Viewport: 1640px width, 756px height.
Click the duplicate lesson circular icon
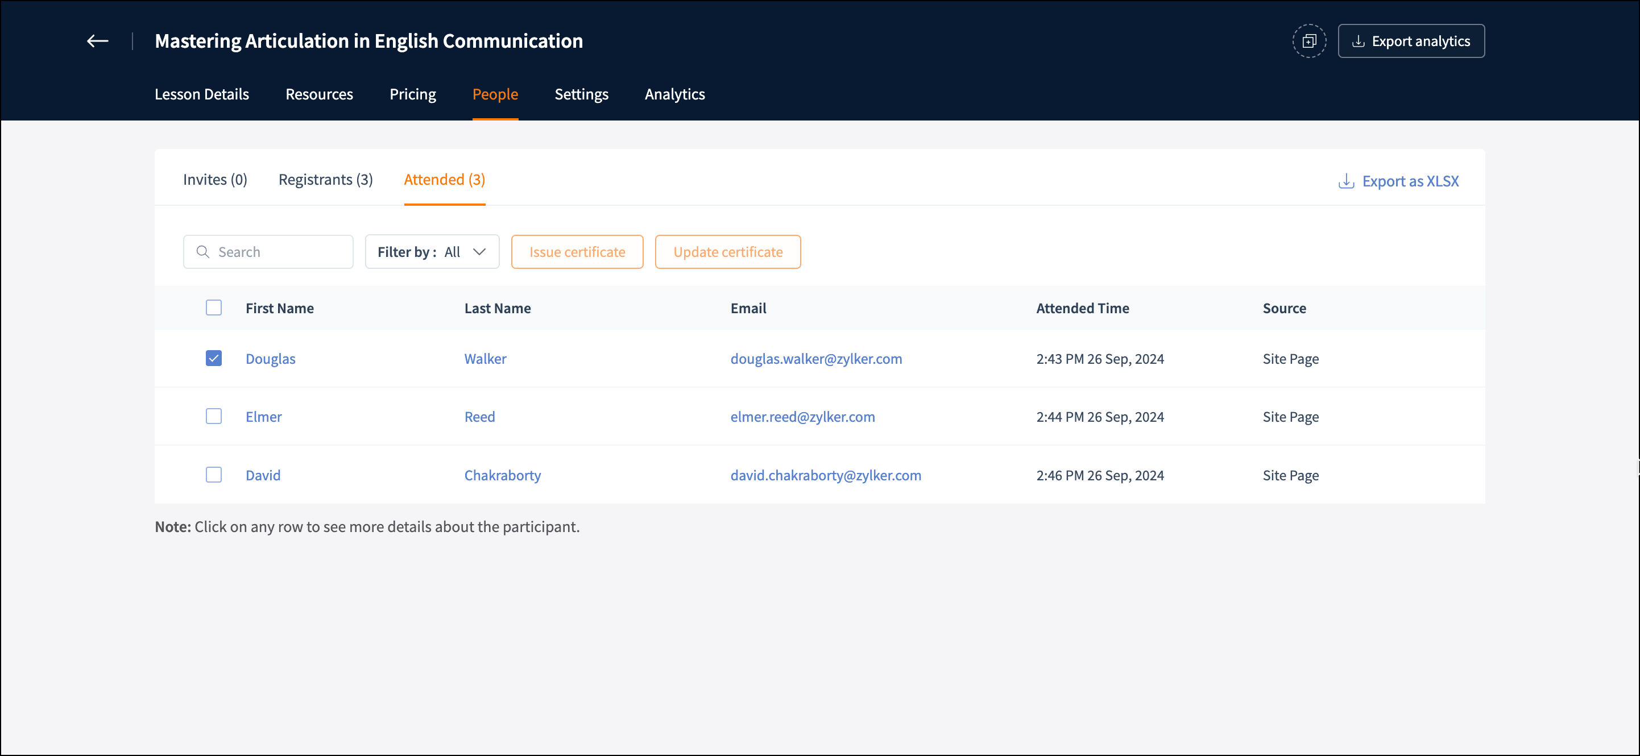tap(1309, 41)
